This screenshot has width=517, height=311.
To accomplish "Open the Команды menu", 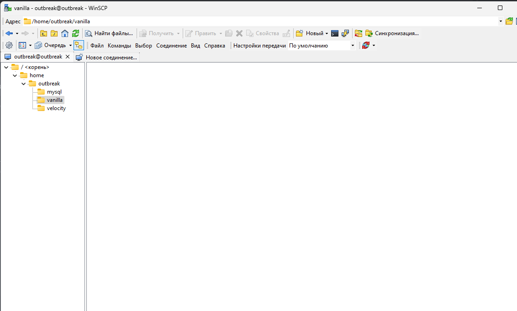I will pos(119,46).
